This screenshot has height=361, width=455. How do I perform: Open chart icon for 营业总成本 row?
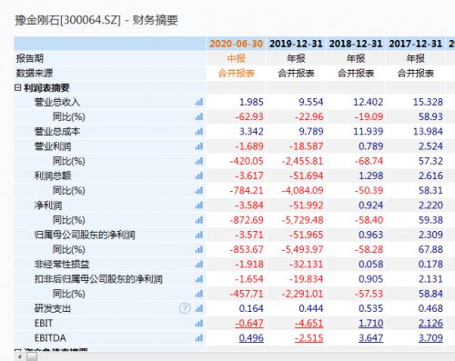pos(199,132)
